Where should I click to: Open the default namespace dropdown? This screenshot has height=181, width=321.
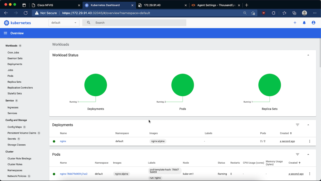(x=64, y=23)
